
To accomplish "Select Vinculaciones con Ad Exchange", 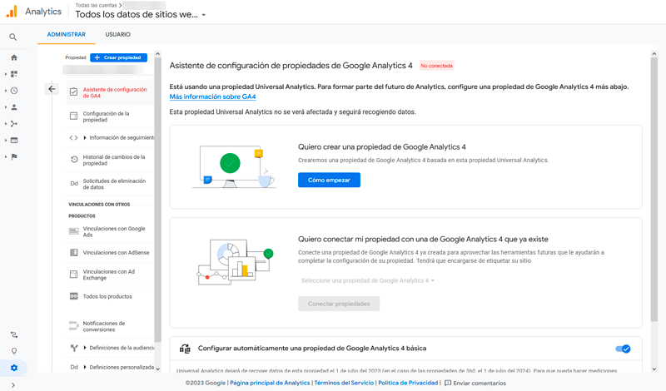I will pyautogui.click(x=109, y=275).
